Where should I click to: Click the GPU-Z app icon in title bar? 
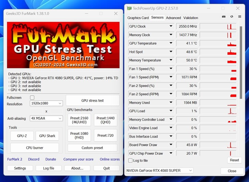pyautogui.click(x=129, y=8)
